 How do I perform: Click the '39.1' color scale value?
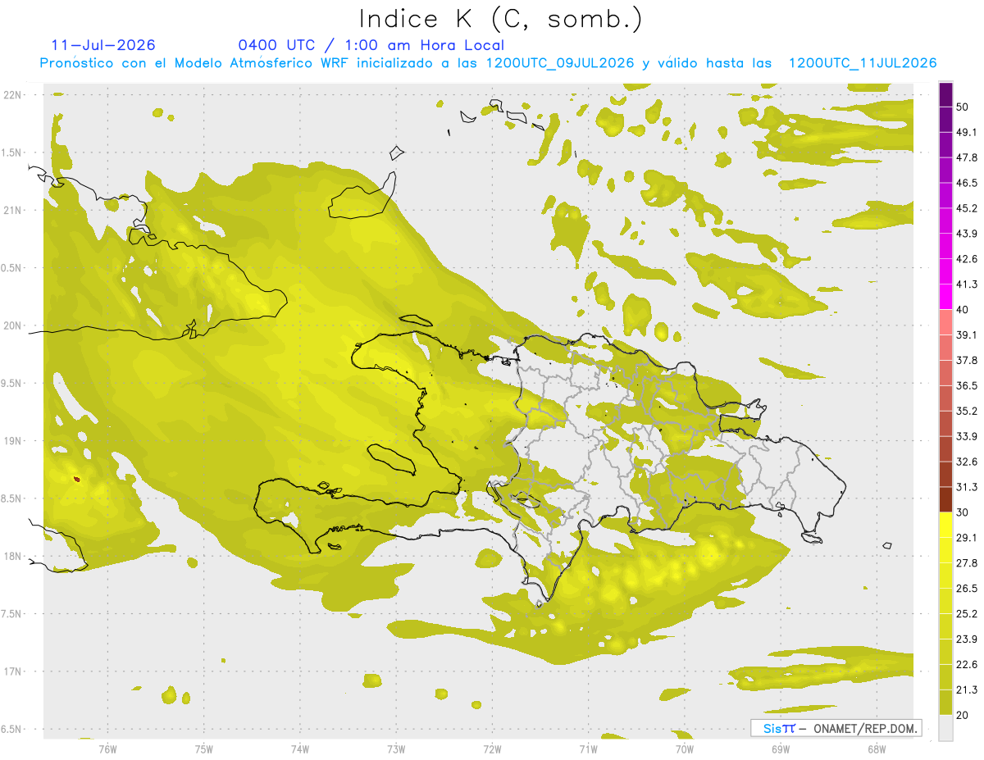[967, 335]
